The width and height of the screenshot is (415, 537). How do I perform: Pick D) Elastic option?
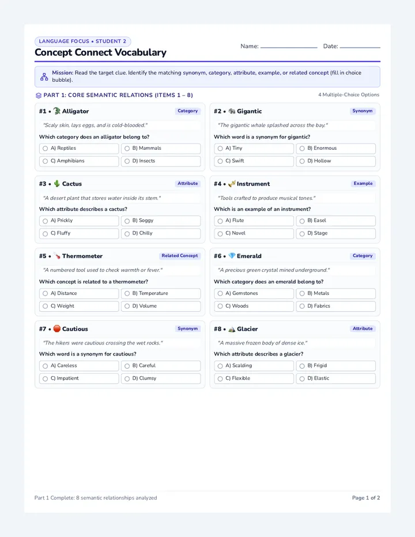336,379
